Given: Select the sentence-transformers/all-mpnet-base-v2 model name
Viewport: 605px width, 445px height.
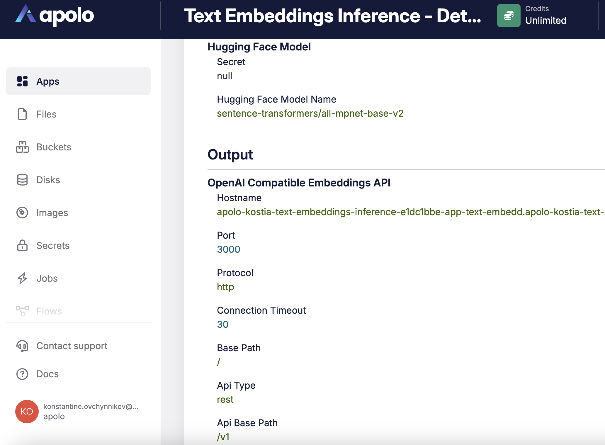Looking at the screenshot, I should (x=310, y=113).
